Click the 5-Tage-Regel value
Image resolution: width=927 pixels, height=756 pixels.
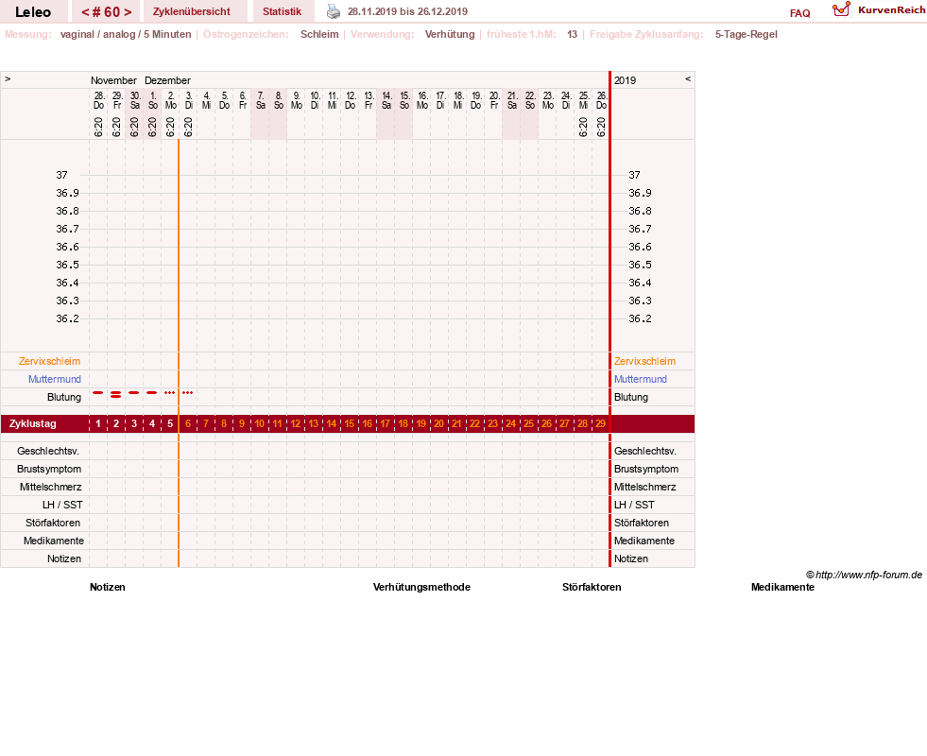[747, 34]
